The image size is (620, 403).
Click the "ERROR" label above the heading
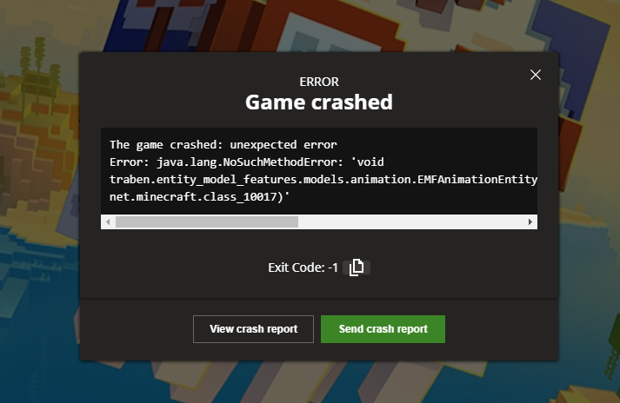(319, 82)
